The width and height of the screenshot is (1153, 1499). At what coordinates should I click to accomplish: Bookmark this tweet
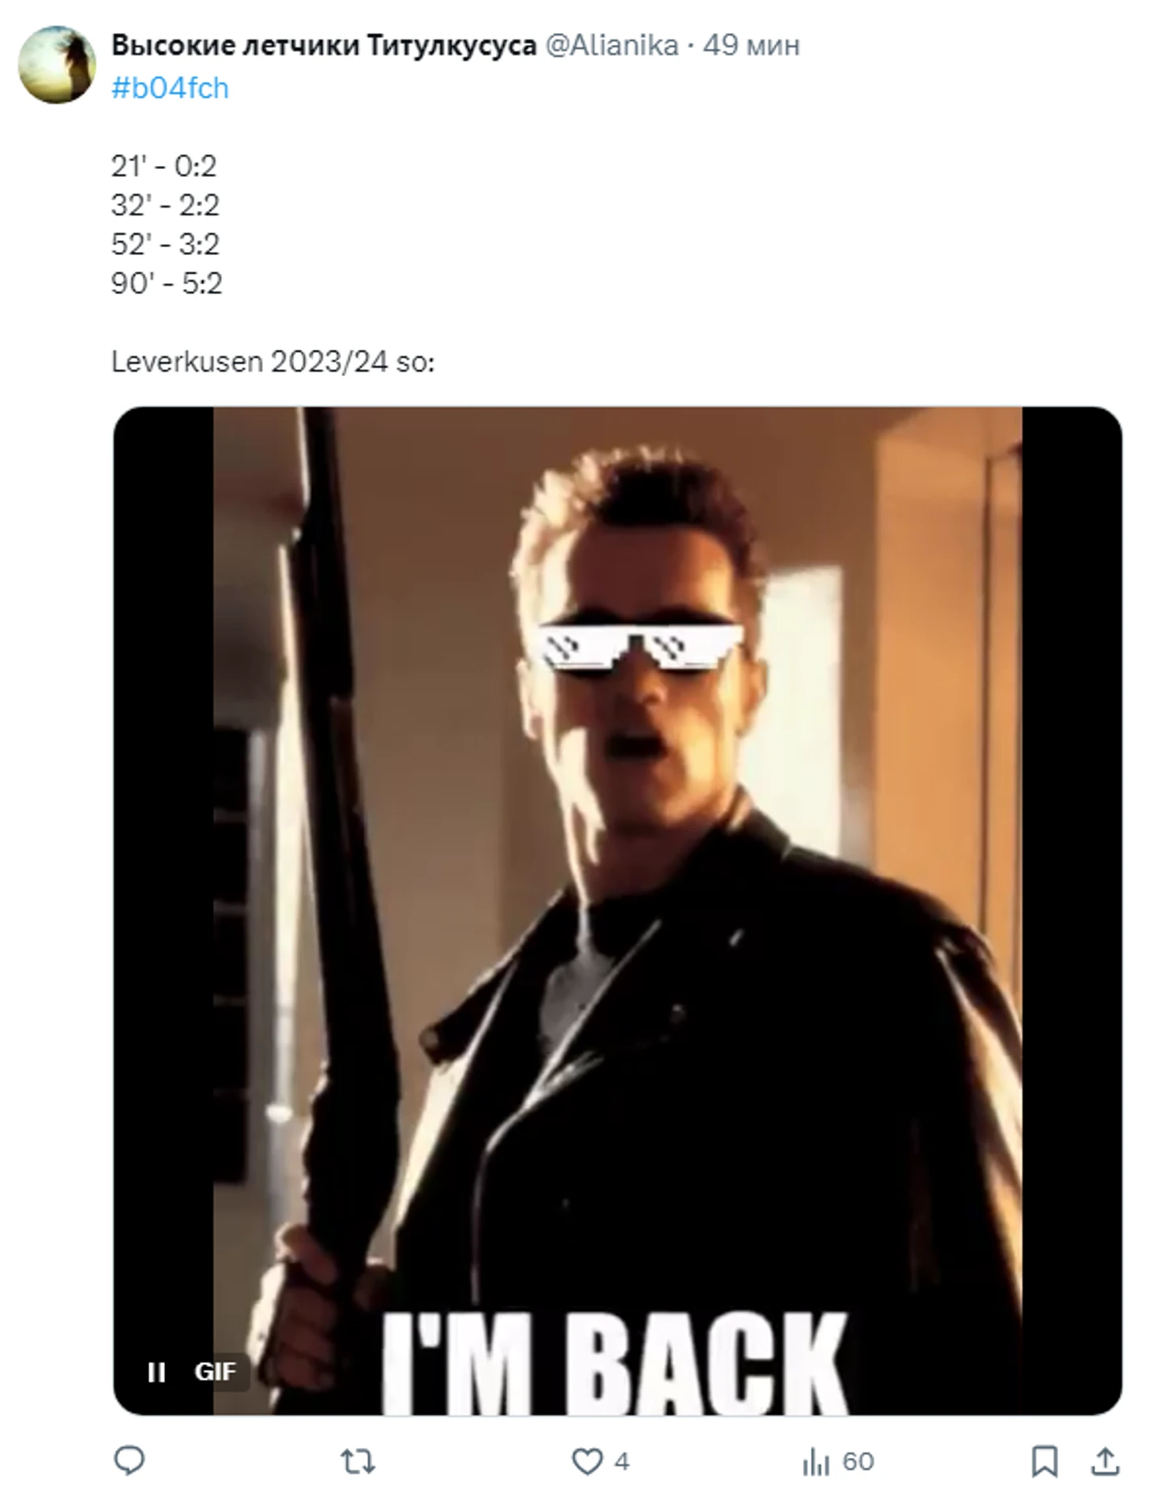point(1044,1462)
